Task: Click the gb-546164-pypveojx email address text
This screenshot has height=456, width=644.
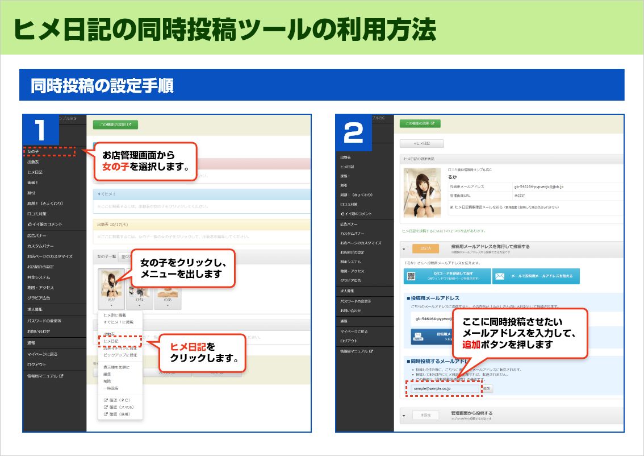Action: 538,186
